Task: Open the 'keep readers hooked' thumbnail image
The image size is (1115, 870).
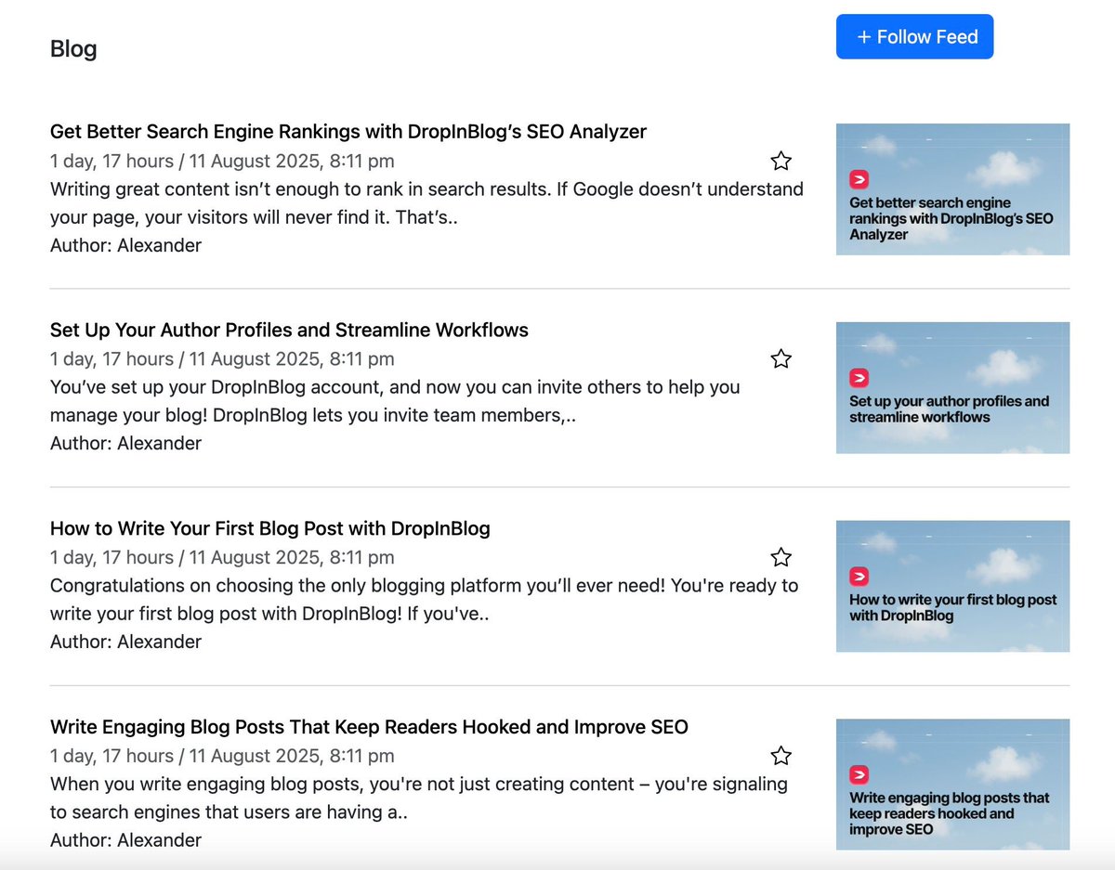Action: pyautogui.click(x=952, y=785)
